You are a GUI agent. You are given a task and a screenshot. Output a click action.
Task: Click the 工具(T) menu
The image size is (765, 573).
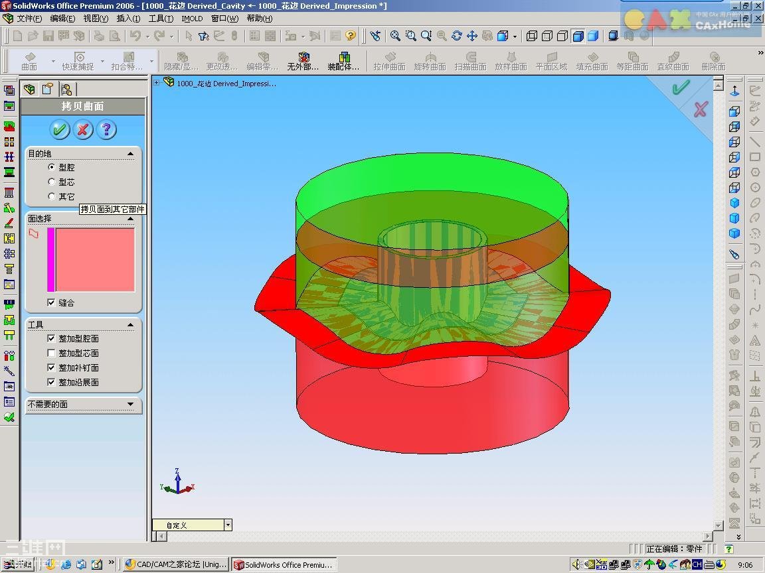(x=161, y=19)
